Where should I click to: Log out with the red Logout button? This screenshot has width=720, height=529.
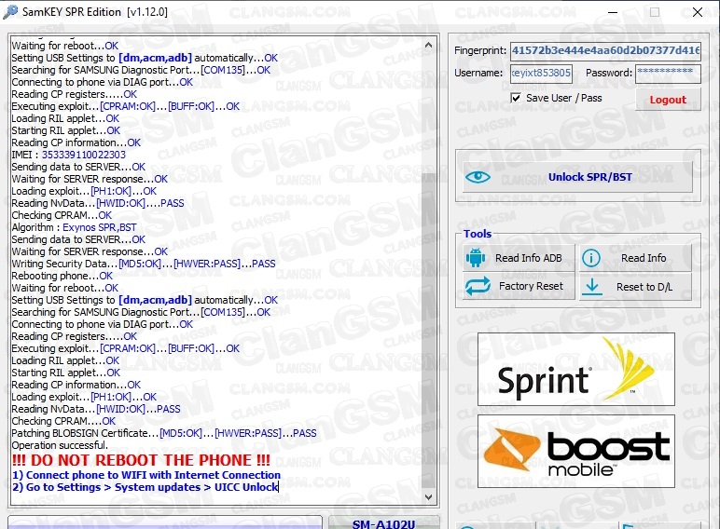tap(668, 100)
